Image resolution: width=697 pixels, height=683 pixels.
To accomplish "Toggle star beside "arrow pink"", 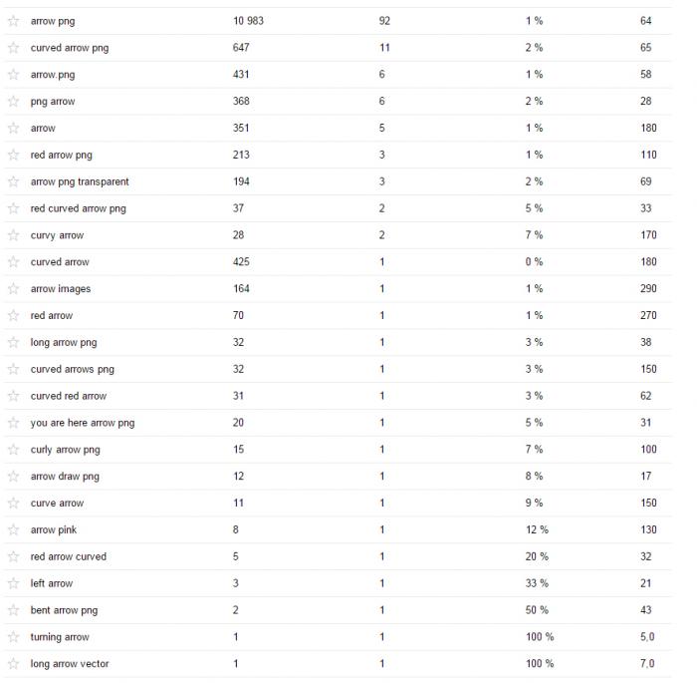I will pos(13,529).
